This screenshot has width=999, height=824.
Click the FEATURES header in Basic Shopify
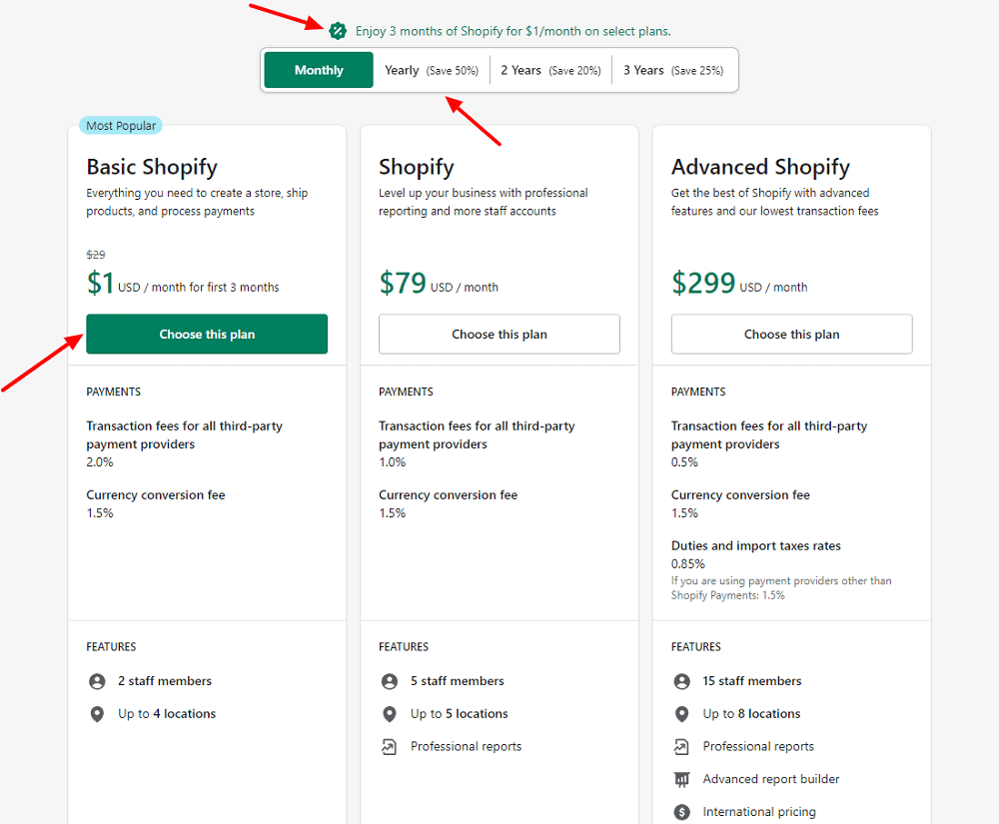(112, 647)
